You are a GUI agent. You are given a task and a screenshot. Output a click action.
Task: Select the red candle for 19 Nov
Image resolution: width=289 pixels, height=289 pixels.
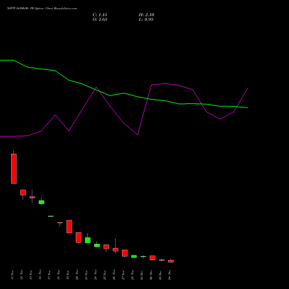click(69, 227)
